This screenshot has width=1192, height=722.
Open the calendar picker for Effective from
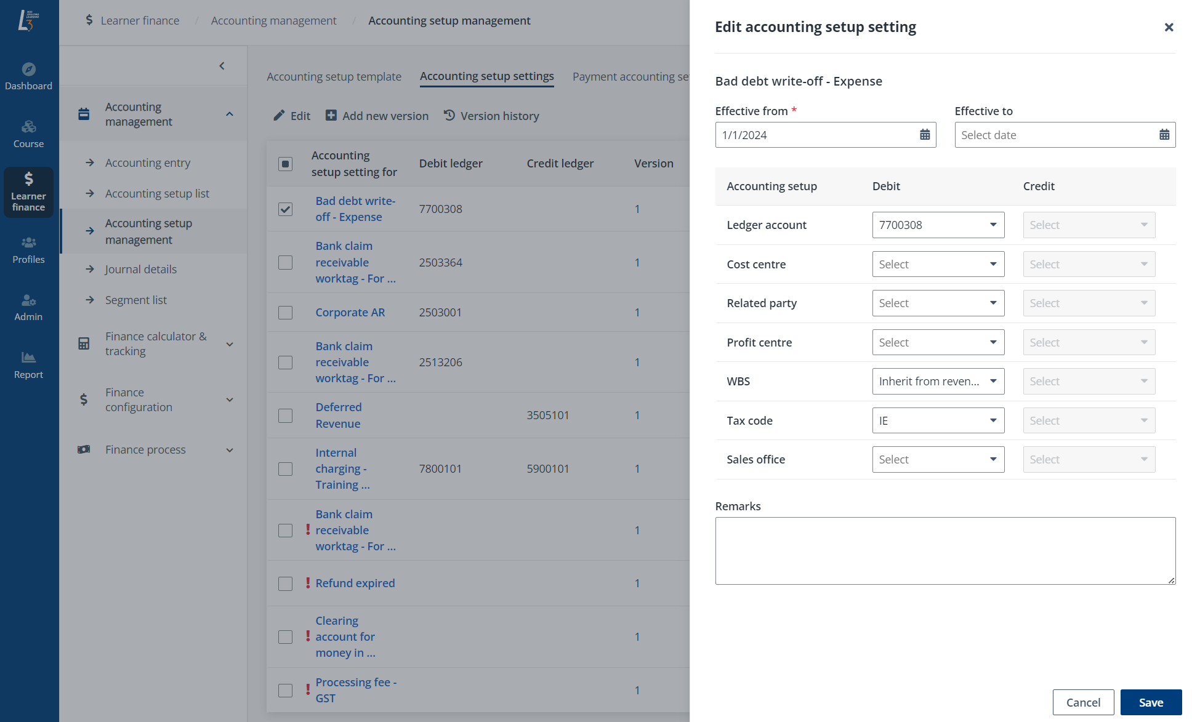coord(924,134)
